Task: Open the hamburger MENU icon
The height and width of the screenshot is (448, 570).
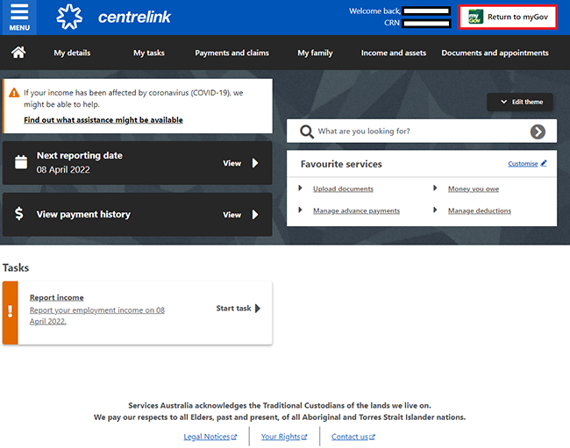Action: coord(19,17)
